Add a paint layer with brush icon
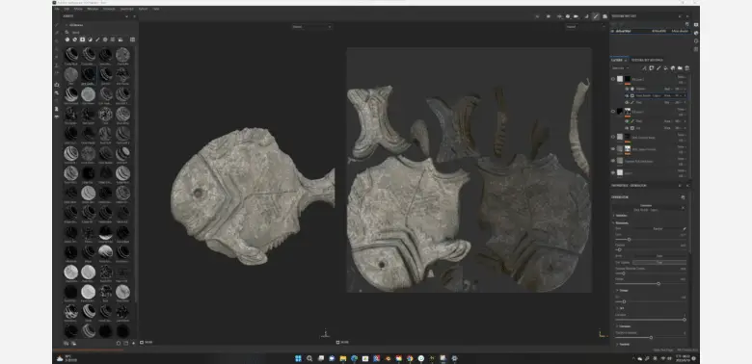This screenshot has height=364, width=752. [x=658, y=68]
